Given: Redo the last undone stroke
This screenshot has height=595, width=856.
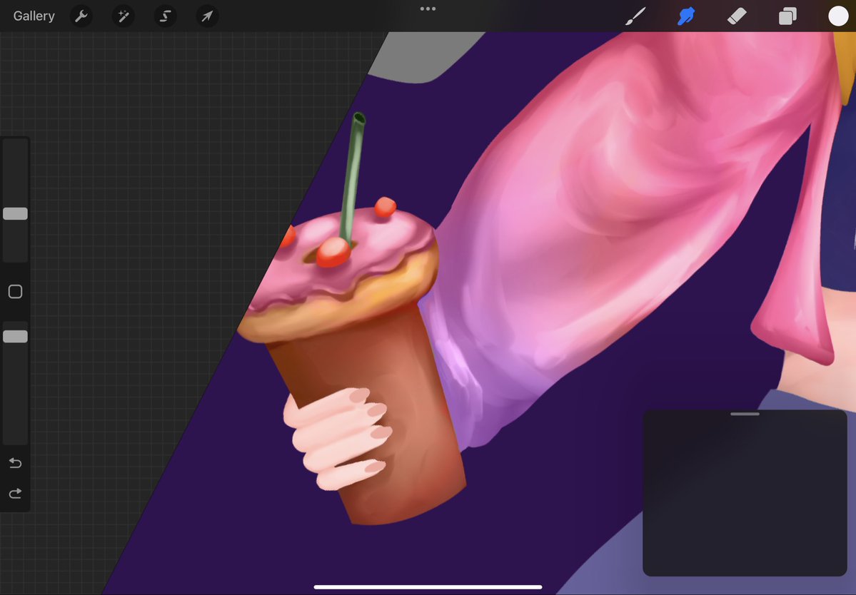Looking at the screenshot, I should pyautogui.click(x=15, y=494).
